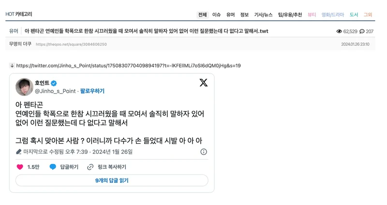Open the 유머 category tab in the top bar
The width and height of the screenshot is (387, 205).
230,14
